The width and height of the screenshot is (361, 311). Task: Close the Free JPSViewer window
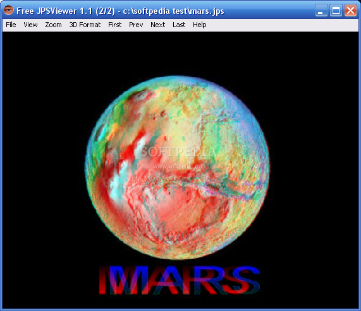click(350, 10)
